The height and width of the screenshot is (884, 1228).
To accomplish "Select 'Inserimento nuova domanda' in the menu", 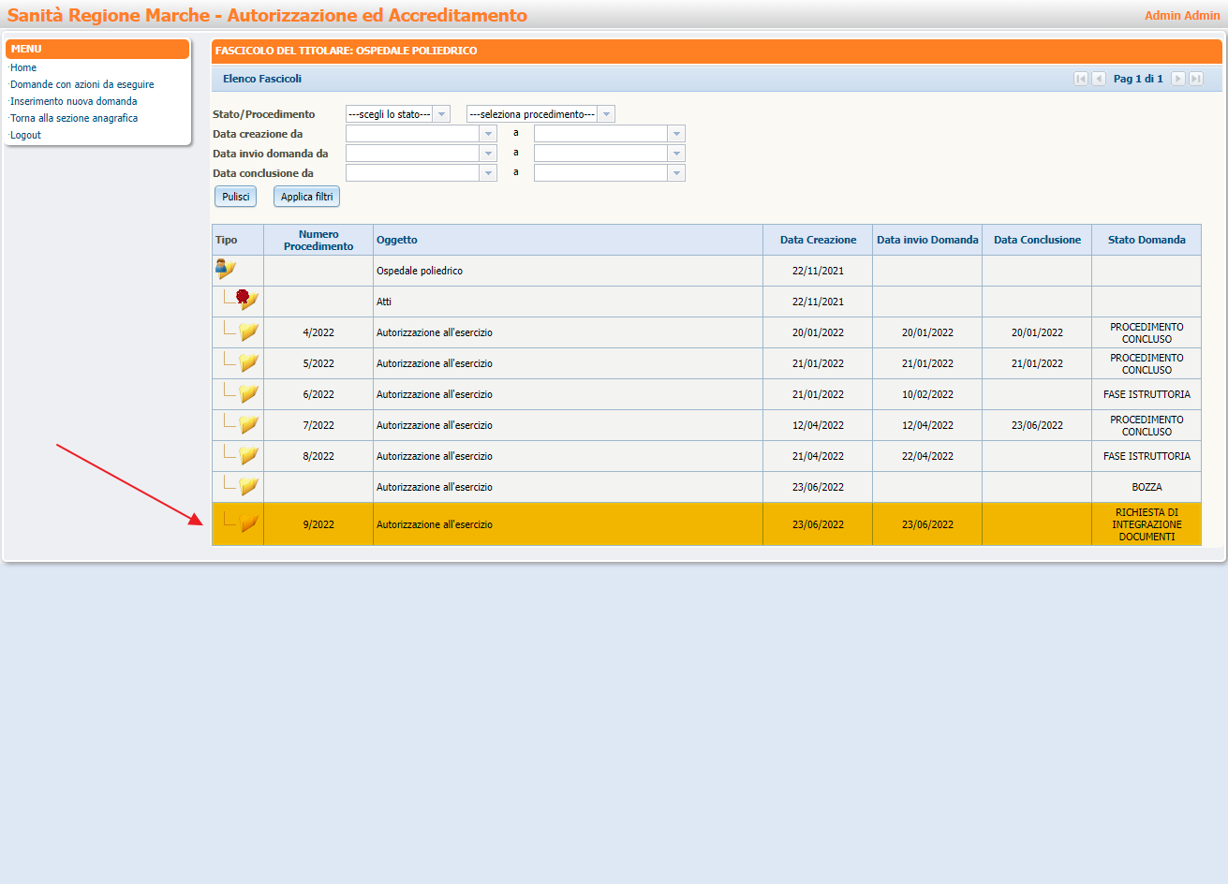I will pyautogui.click(x=74, y=101).
